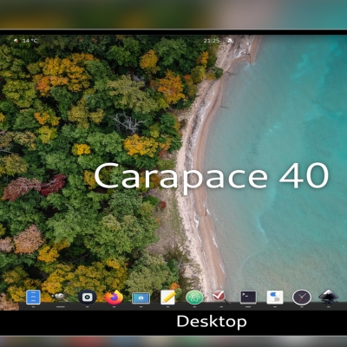Click the running indicator under Terminal icon
This screenshot has width=347, height=347.
pos(248,307)
